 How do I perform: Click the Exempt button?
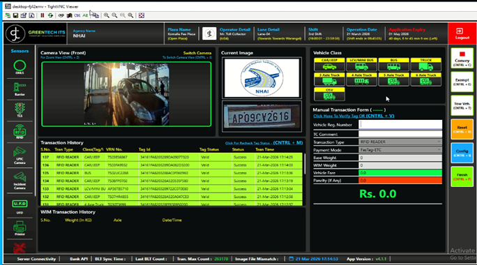click(x=462, y=82)
